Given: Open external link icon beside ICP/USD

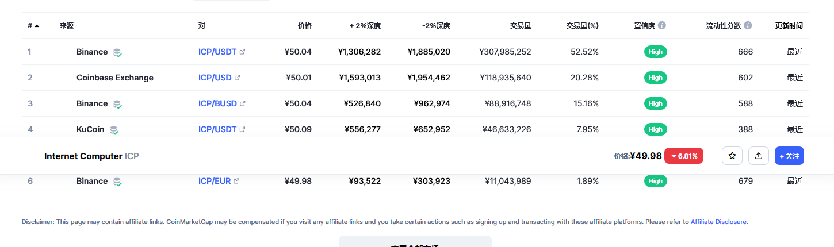Looking at the screenshot, I should tap(238, 78).
